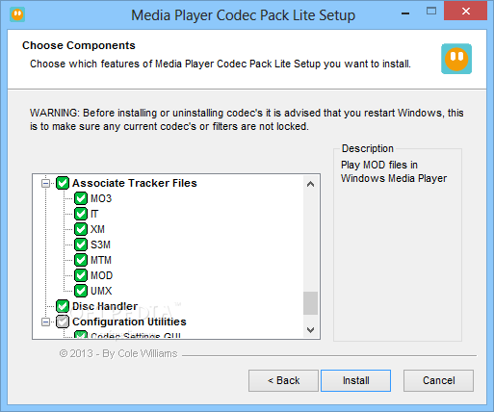Image resolution: width=494 pixels, height=412 pixels.
Task: Close the setup window
Action: point(466,12)
